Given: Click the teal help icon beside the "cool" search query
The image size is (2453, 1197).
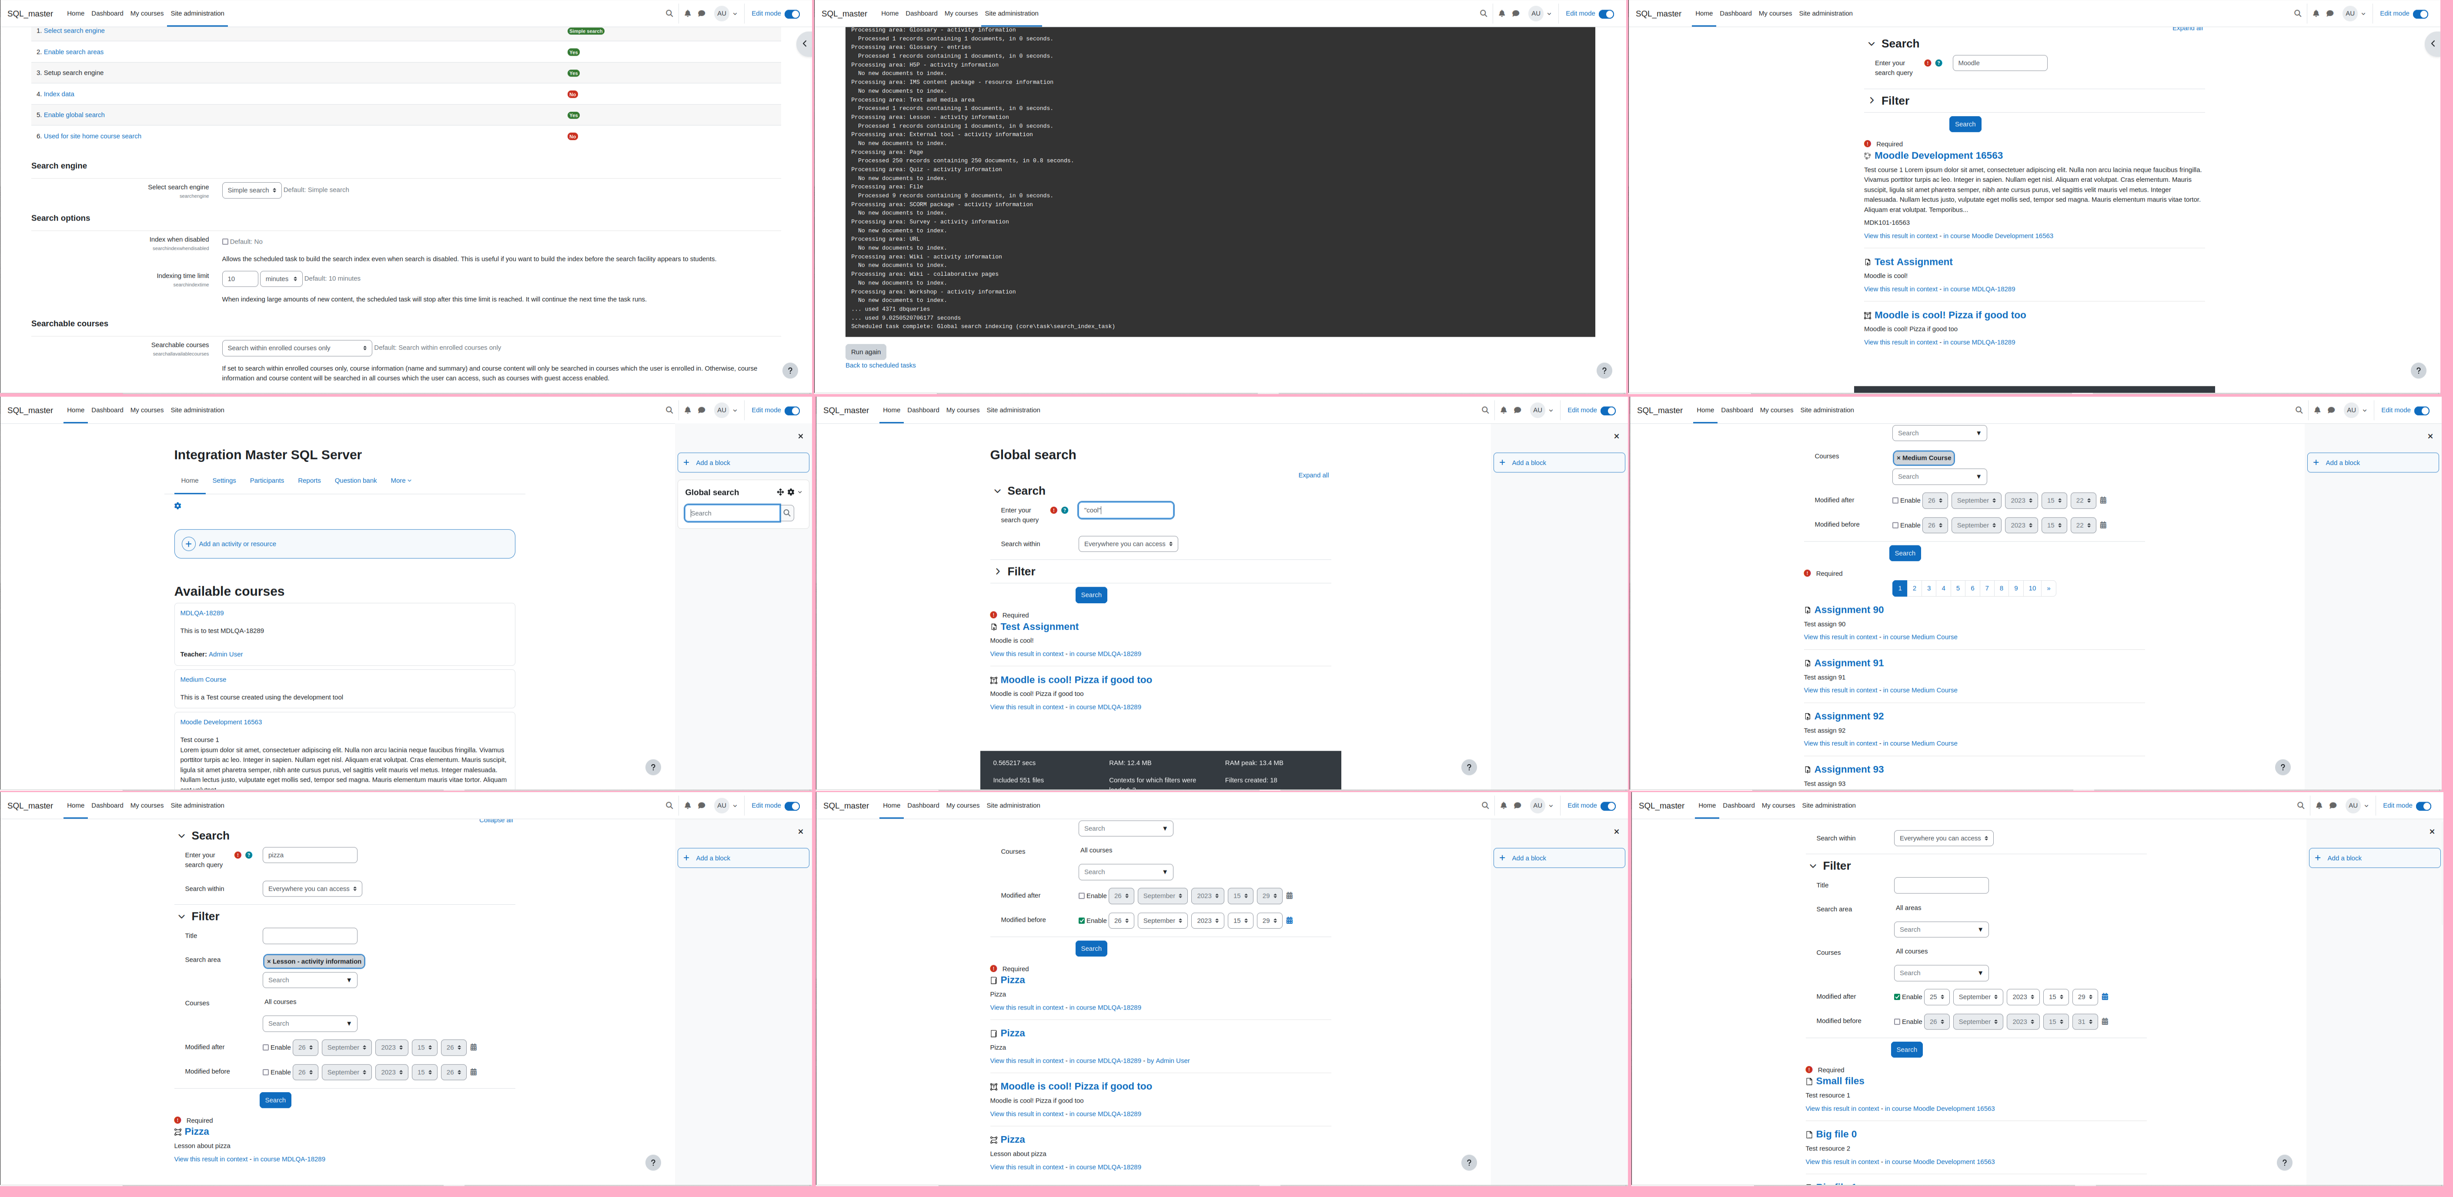Looking at the screenshot, I should click(x=1065, y=510).
